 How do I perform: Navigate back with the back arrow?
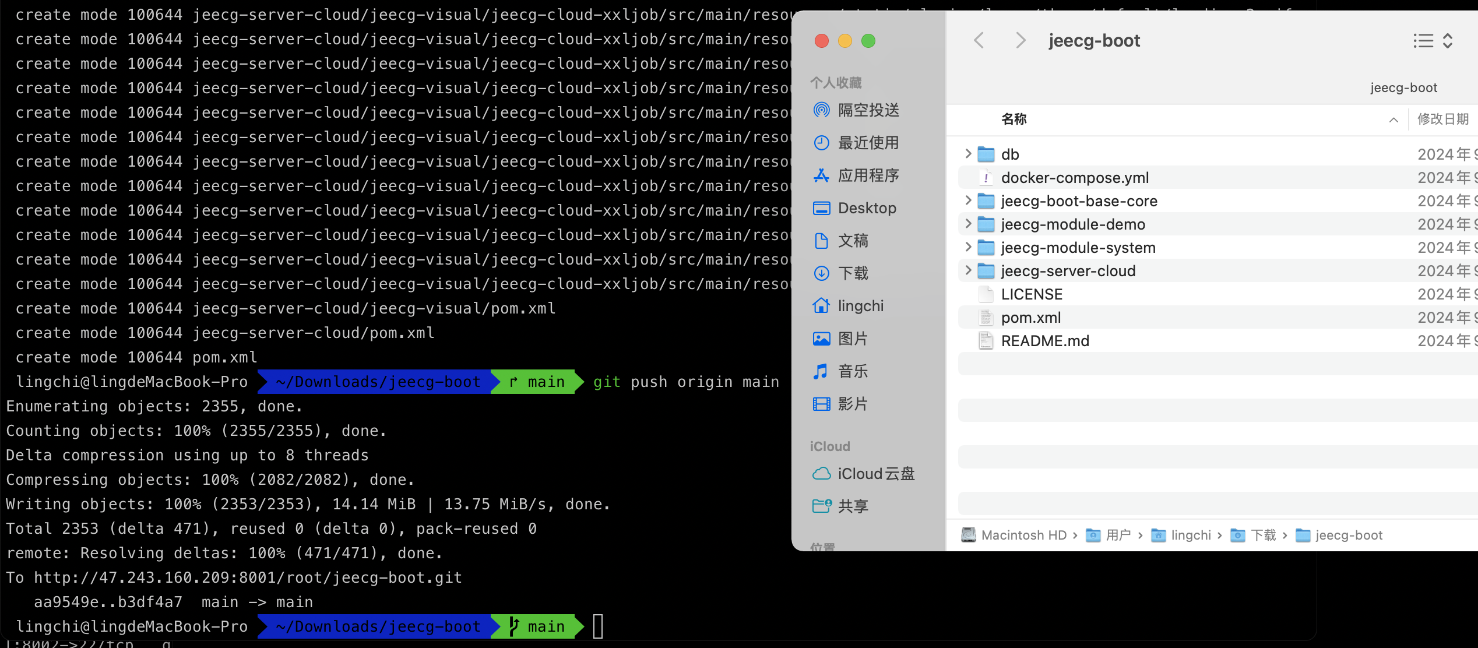click(979, 40)
